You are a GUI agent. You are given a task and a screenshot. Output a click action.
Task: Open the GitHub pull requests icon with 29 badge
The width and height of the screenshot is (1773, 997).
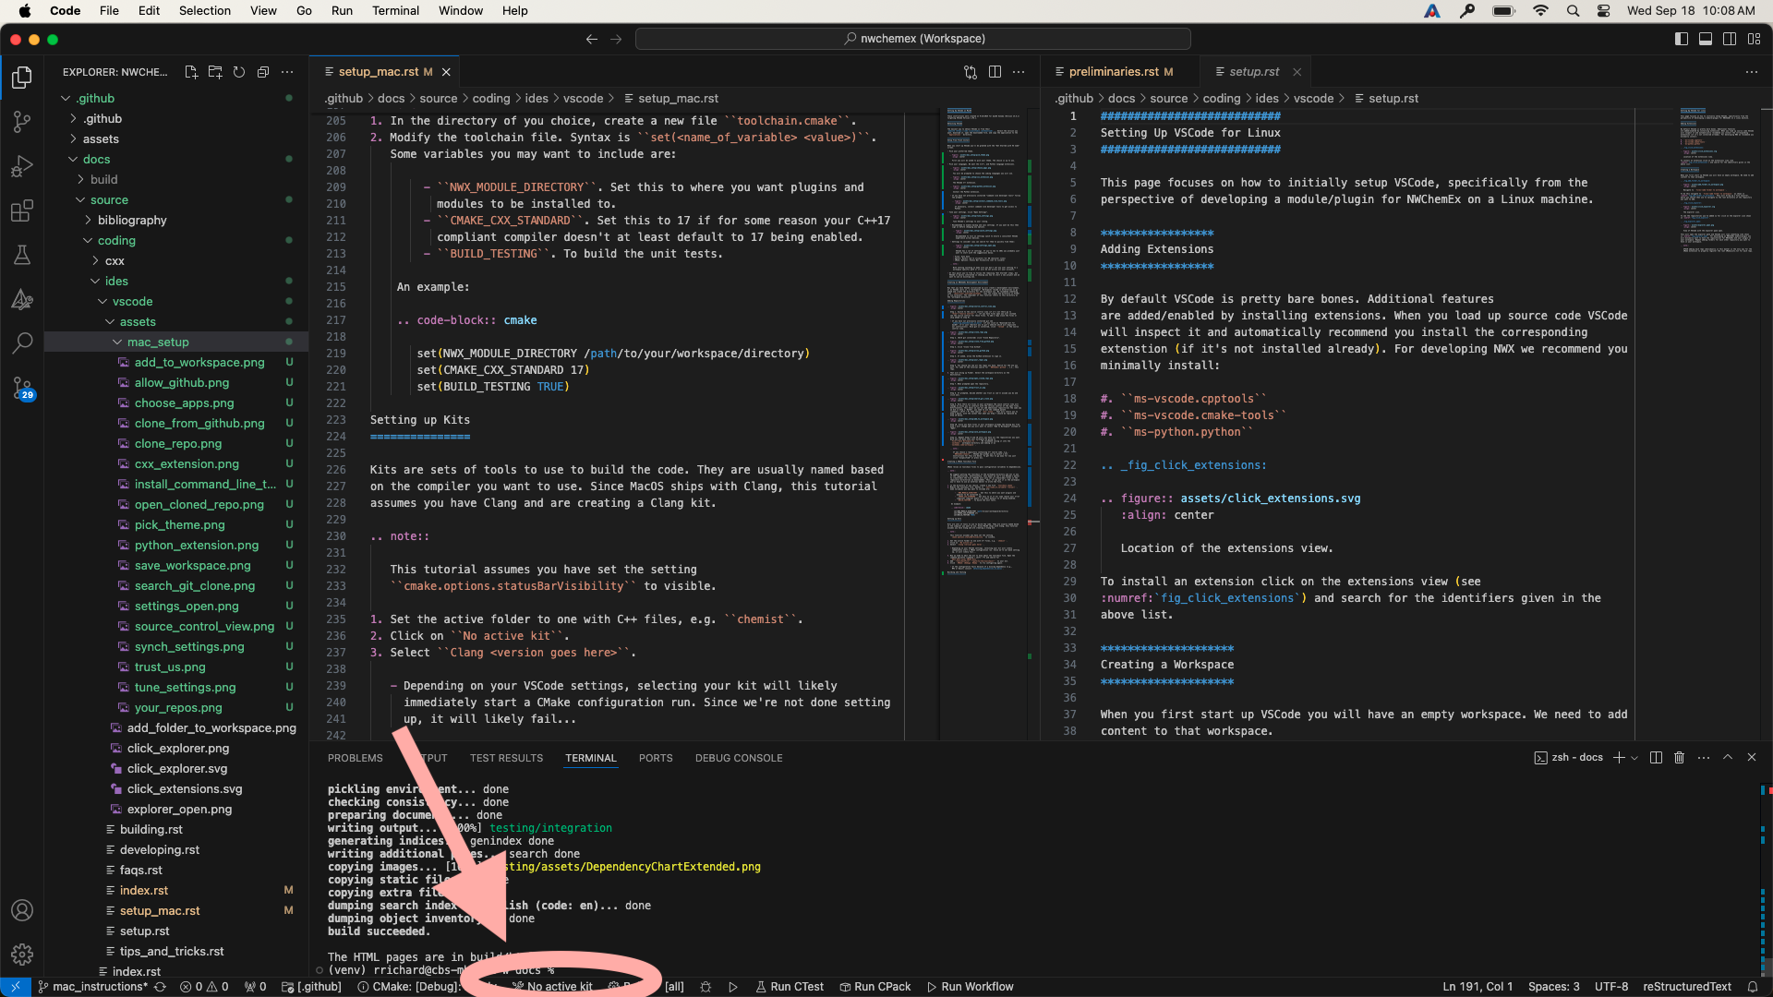pos(22,388)
